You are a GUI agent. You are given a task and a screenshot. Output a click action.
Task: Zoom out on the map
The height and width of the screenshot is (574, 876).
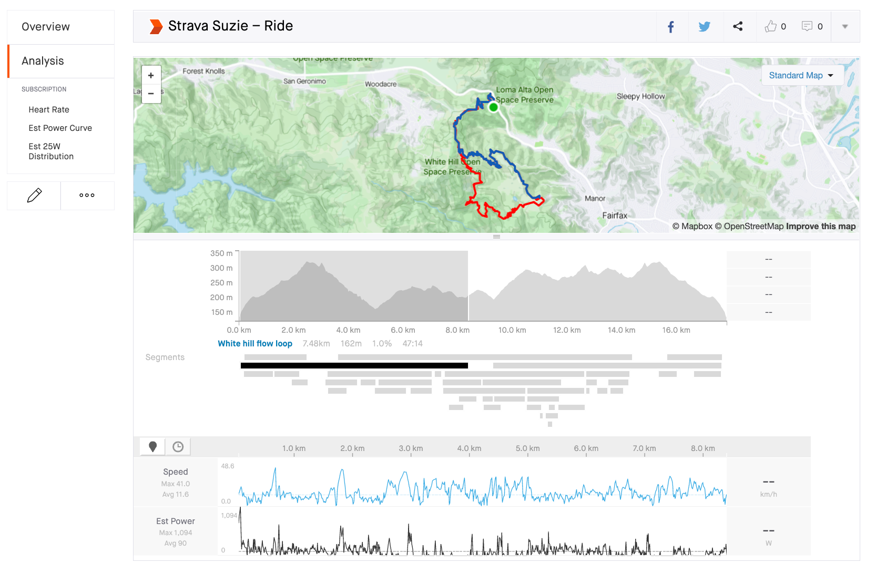(x=151, y=94)
